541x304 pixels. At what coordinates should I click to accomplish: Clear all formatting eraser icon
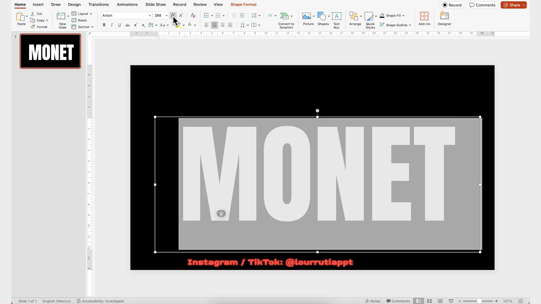[x=193, y=15]
